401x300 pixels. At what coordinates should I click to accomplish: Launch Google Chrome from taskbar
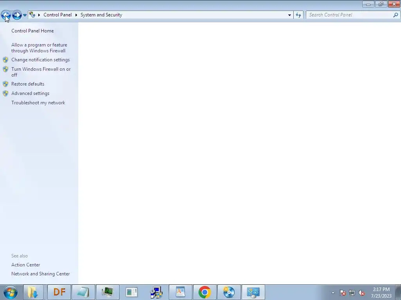204,292
